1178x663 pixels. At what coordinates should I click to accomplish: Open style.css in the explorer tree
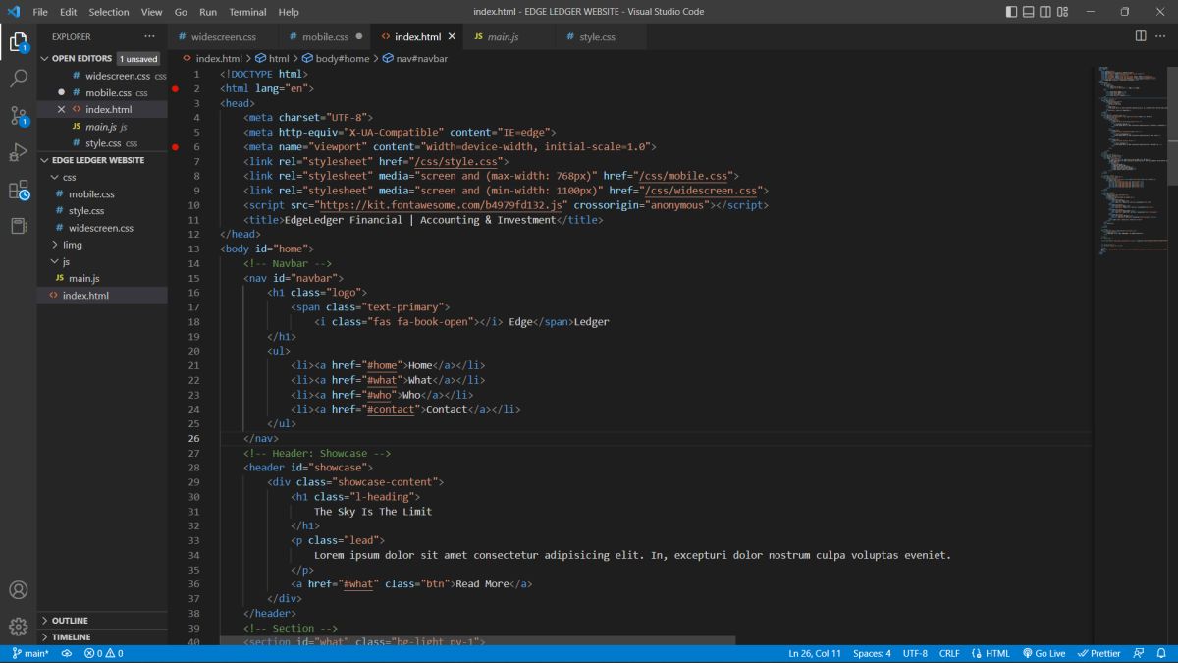(x=86, y=211)
